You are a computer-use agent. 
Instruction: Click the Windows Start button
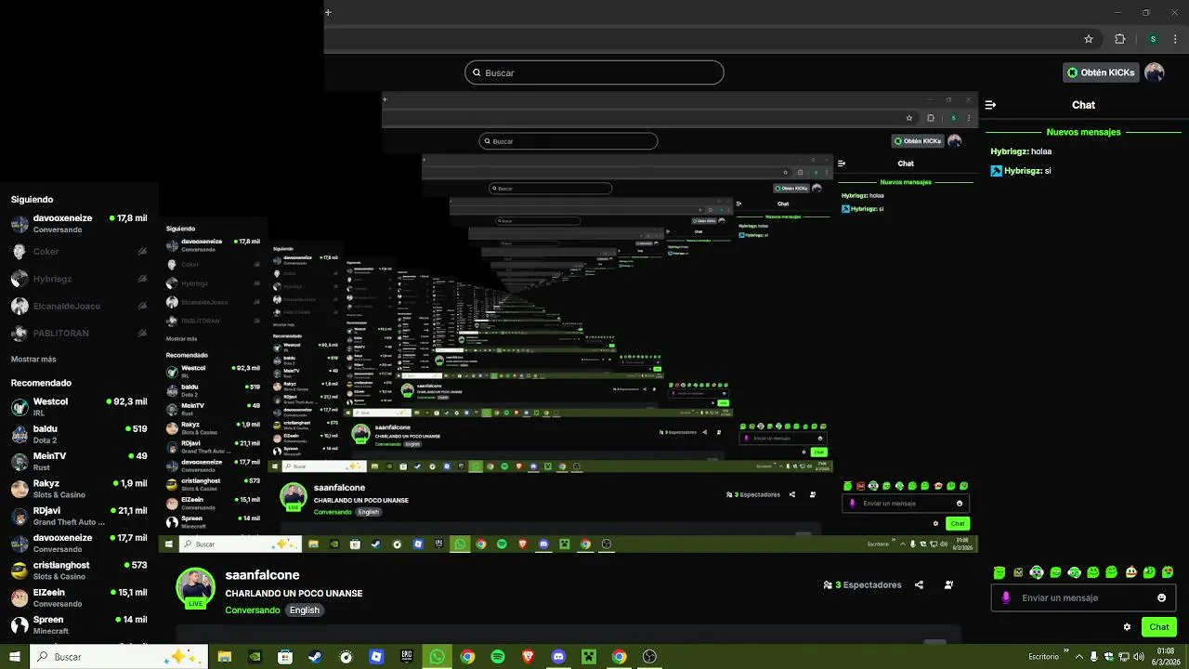15,657
